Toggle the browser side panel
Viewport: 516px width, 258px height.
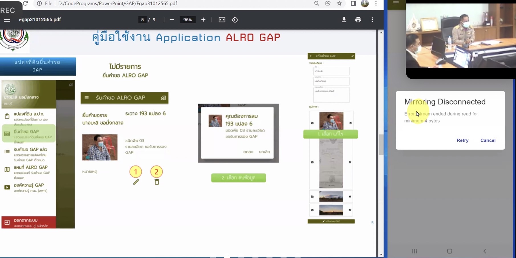tap(353, 3)
